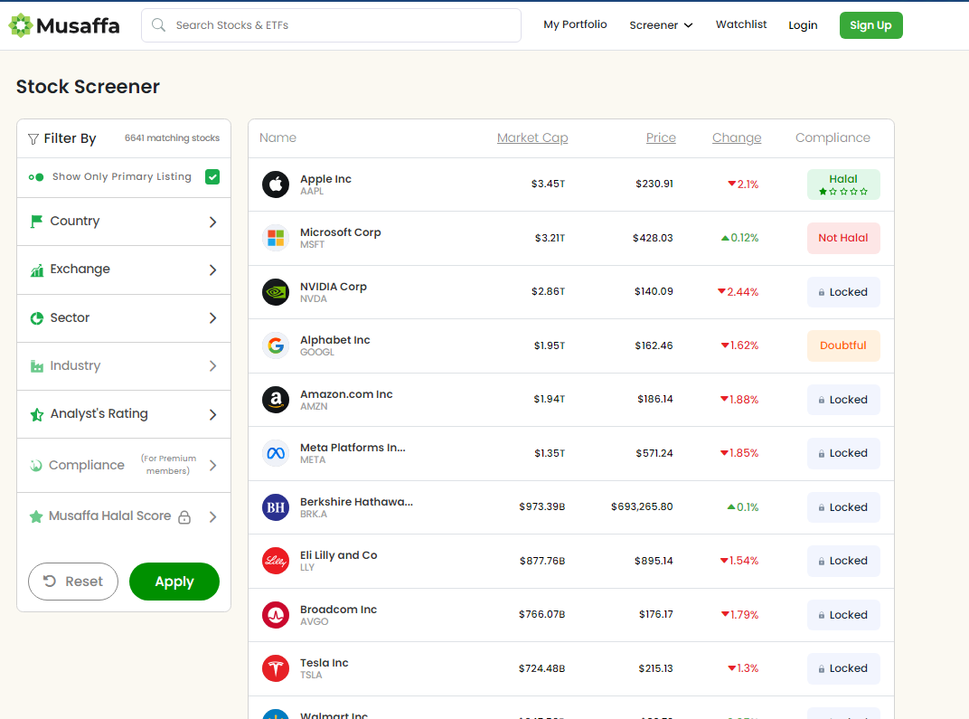969x719 pixels.
Task: Open the Apple Inc stock name
Action: (325, 179)
